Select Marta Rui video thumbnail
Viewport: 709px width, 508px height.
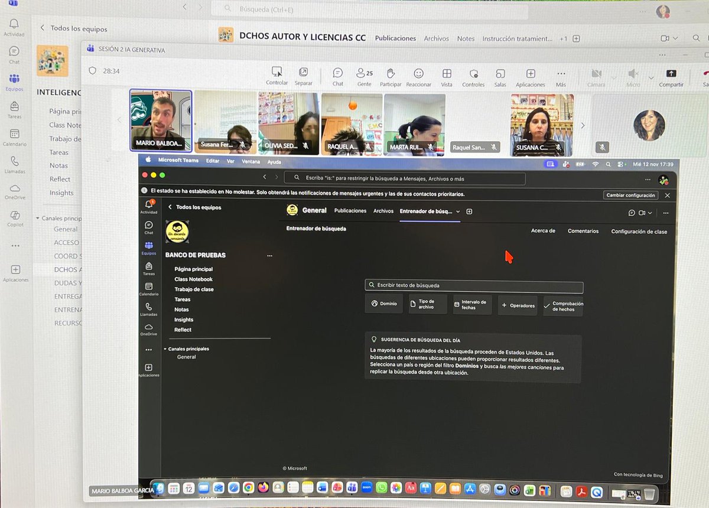pos(414,124)
